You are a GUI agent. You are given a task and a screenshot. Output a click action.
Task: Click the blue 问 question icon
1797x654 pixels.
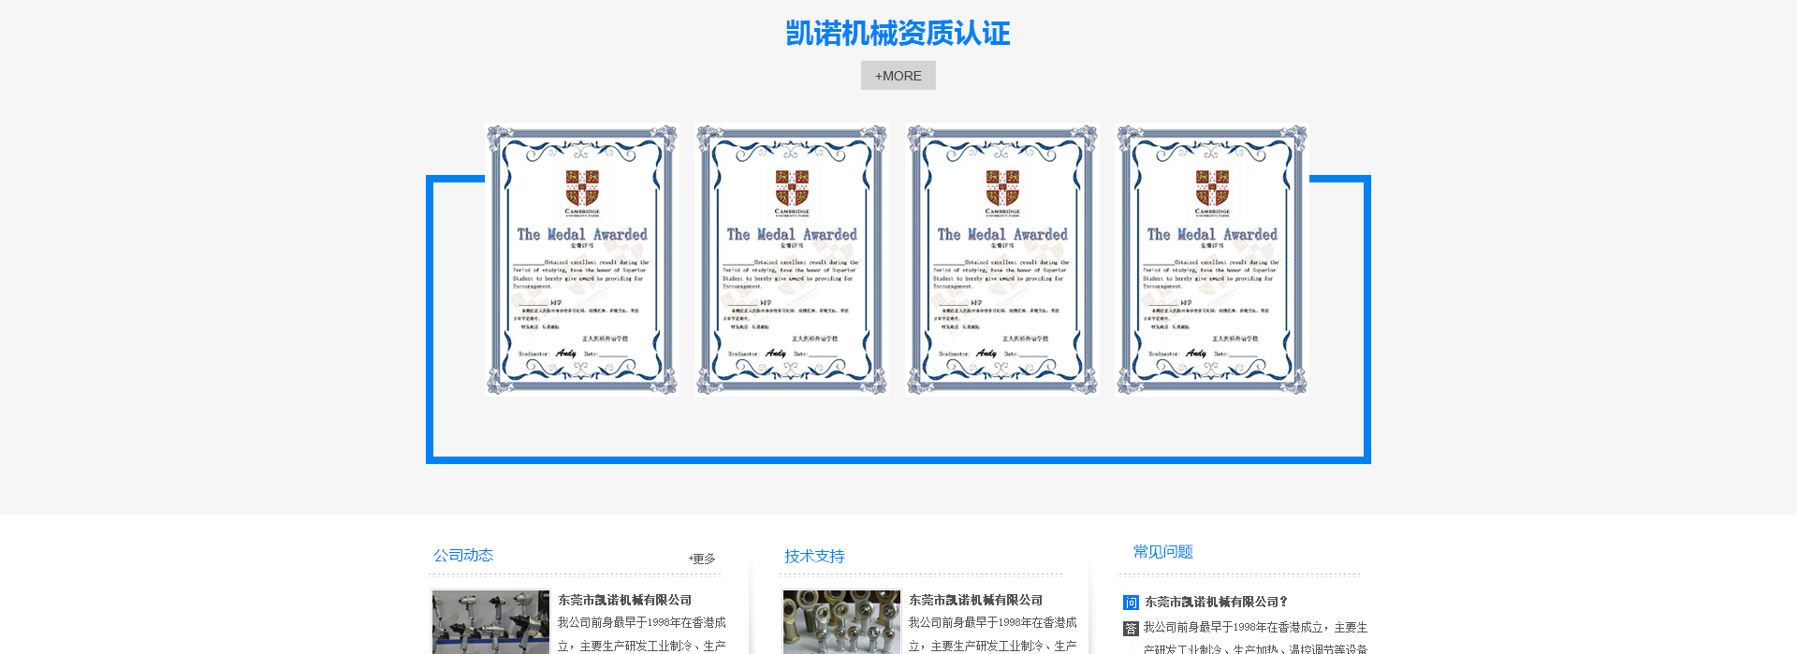[x=1131, y=603]
